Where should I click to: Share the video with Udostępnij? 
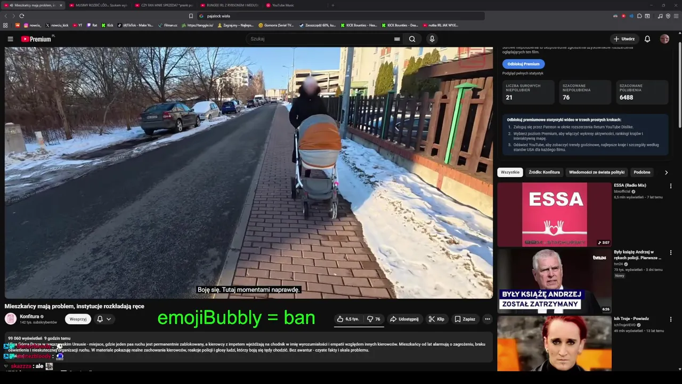point(404,319)
